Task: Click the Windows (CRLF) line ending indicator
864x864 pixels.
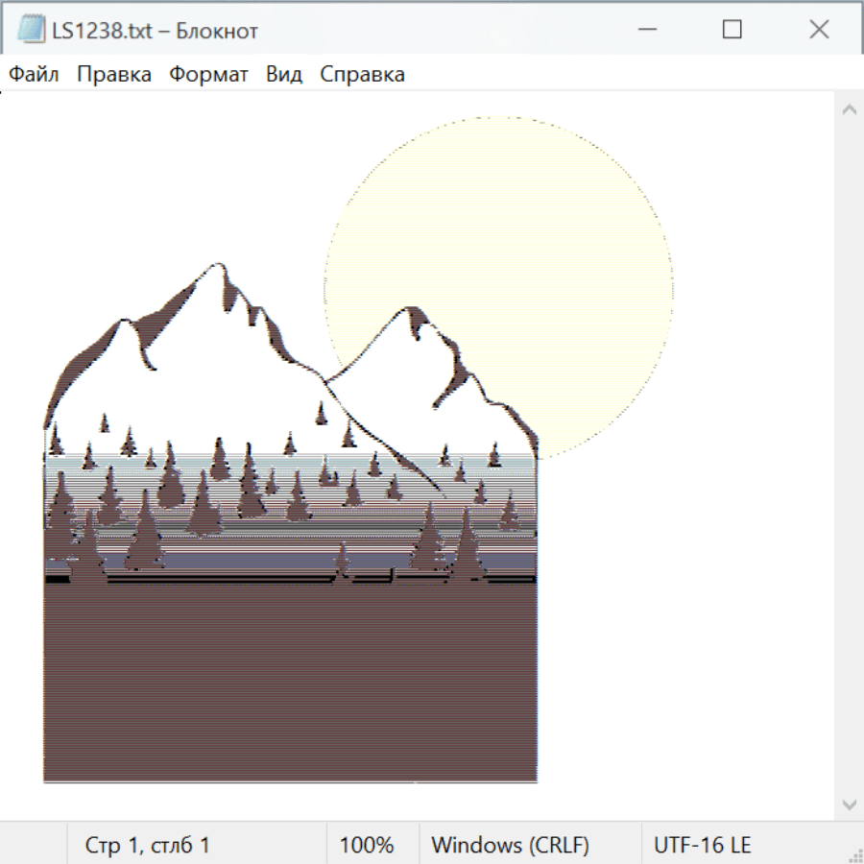Action: point(510,845)
